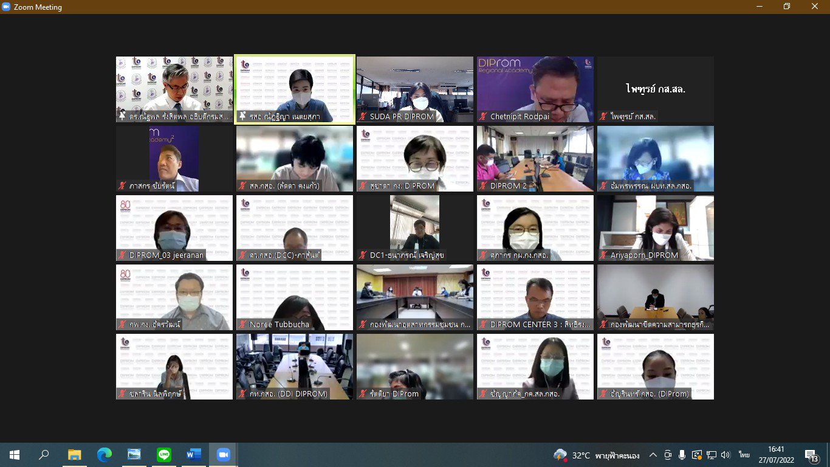830x467 pixels.
Task: Select Chetnipit Rodpai video tile
Action: 535,89
